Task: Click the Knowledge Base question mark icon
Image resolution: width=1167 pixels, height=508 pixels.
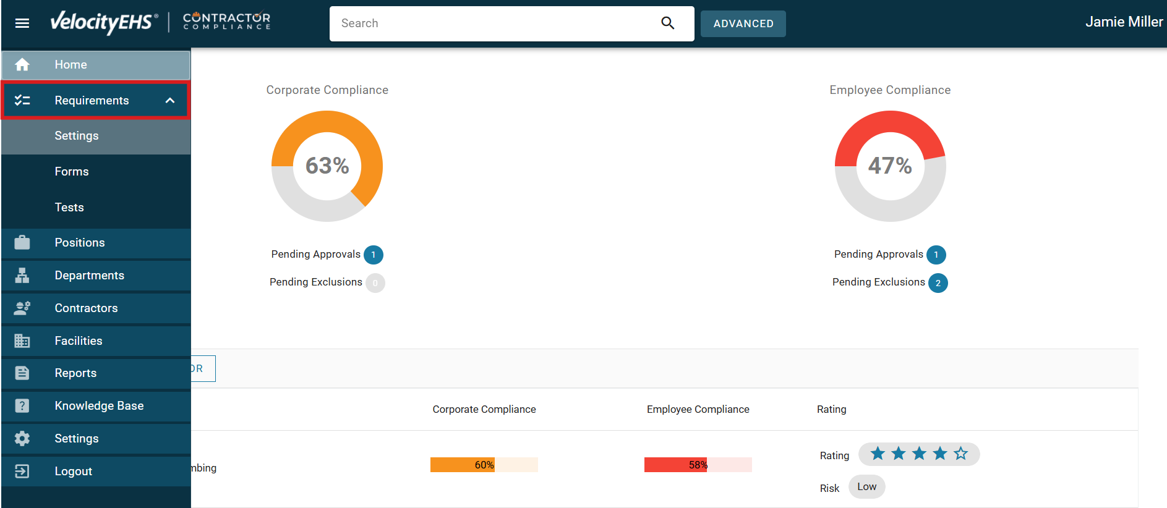Action: [x=22, y=406]
